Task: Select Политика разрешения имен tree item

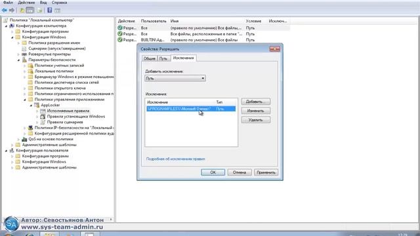Action: [54, 43]
